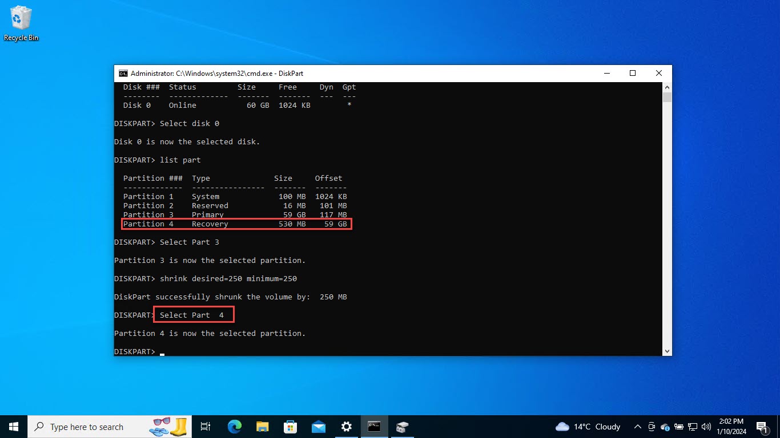Click the battery power tray icon
The image size is (780, 438).
pos(678,427)
